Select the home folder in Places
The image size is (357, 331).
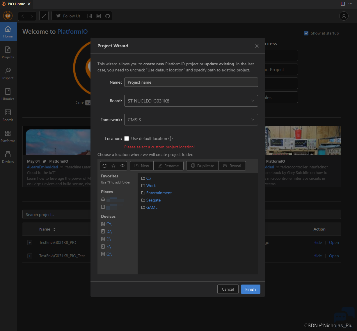pyautogui.click(x=112, y=199)
